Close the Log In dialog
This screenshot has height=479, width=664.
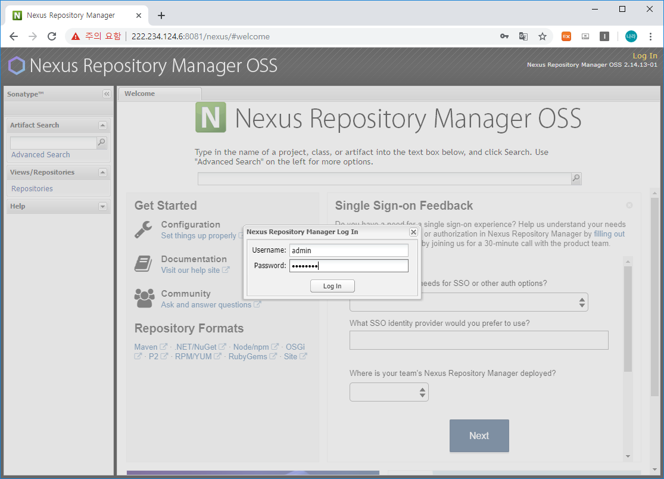[414, 232]
